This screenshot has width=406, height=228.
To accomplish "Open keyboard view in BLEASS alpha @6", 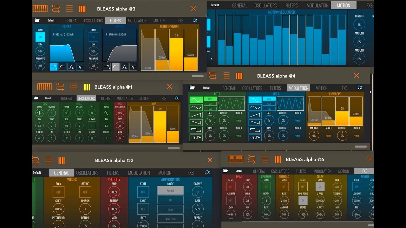I will coord(236,159).
